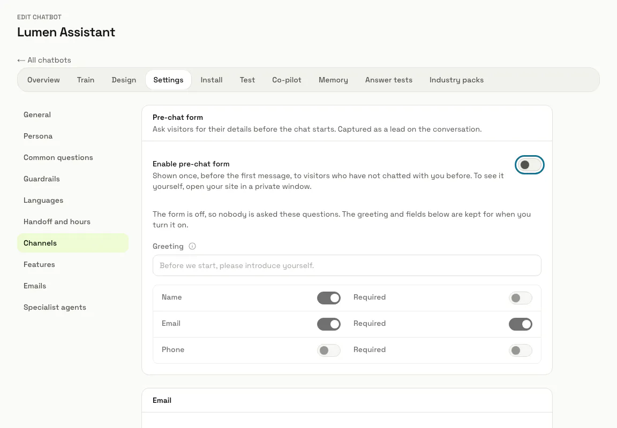
Task: Open the Overview tab
Action: pos(43,80)
